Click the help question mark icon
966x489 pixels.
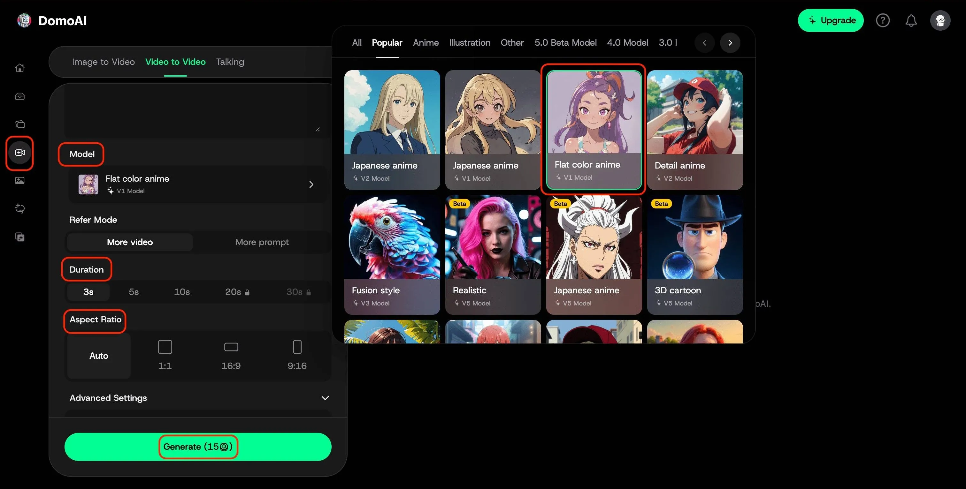coord(882,20)
